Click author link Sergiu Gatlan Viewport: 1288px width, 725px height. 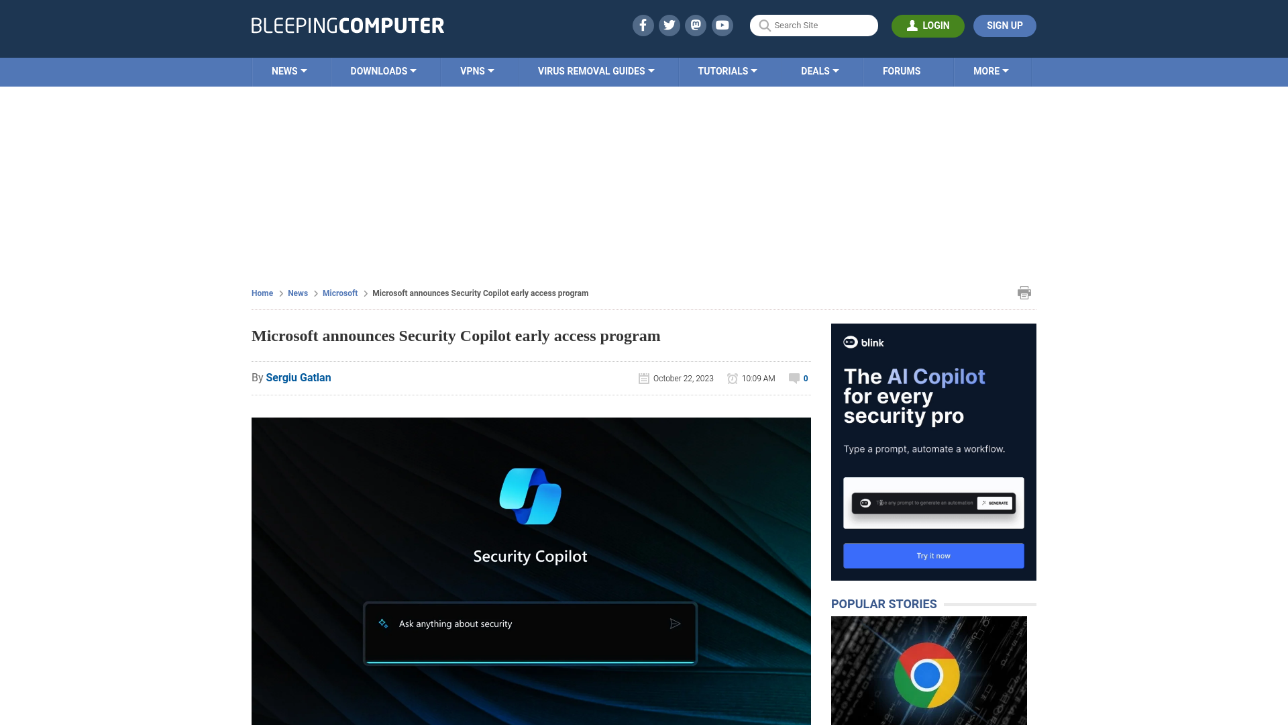[x=298, y=377]
